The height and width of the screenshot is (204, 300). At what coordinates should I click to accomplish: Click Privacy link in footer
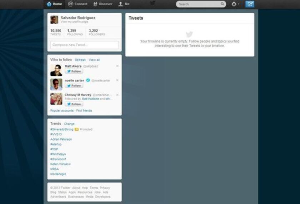click(105, 188)
